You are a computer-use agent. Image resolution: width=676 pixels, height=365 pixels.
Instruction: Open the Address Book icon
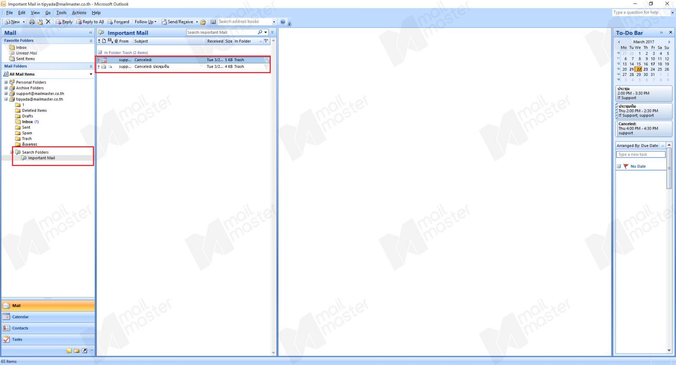(x=213, y=22)
